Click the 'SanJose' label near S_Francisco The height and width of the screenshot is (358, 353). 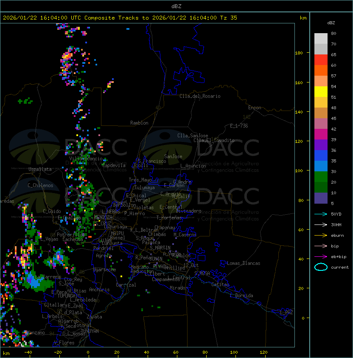(x=173, y=156)
